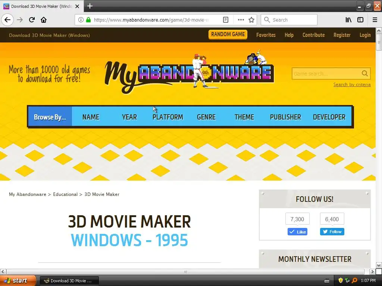
Task: Click the vertical scrollbar down arrow
Action: click(x=379, y=265)
